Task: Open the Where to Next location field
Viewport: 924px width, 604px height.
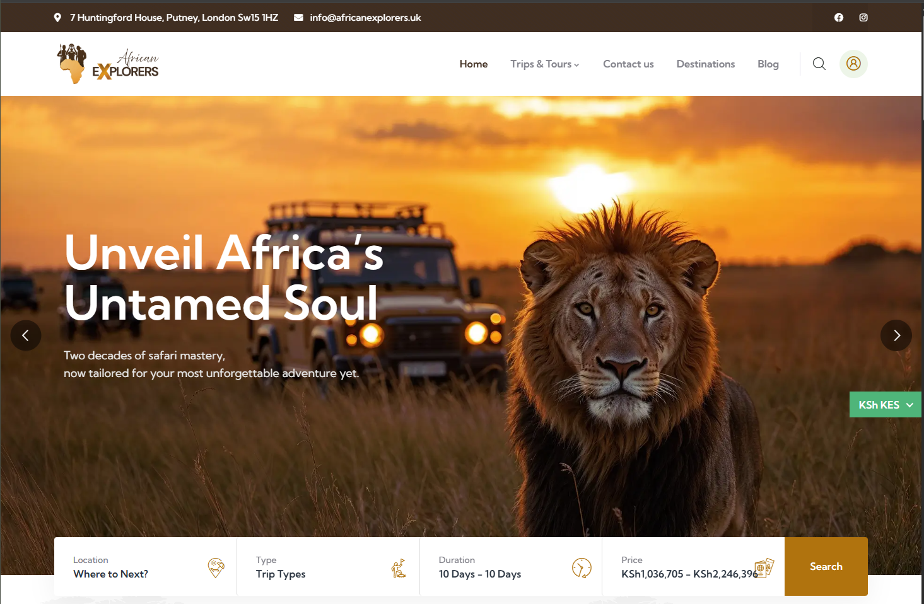Action: (x=146, y=566)
